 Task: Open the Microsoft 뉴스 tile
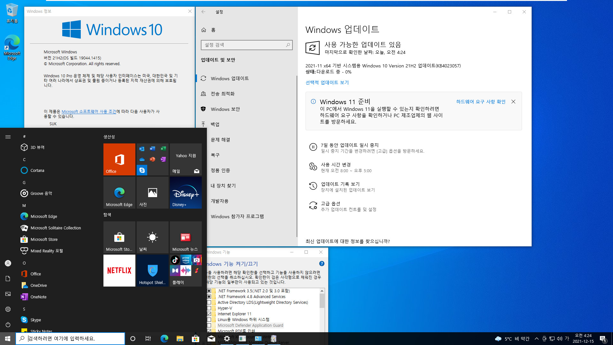[185, 237]
